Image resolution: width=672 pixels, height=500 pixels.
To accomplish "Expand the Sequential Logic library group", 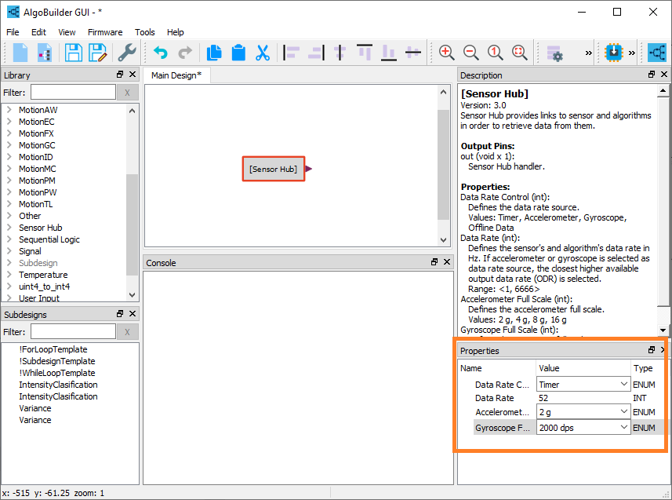I will point(9,239).
